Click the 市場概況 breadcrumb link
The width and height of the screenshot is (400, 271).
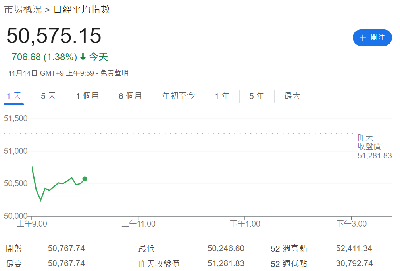[22, 10]
